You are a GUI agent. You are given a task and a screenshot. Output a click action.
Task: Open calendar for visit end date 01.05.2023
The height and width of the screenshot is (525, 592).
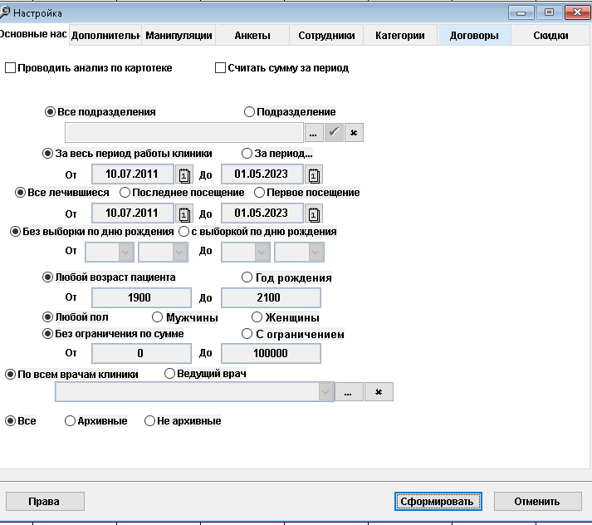coord(313,213)
